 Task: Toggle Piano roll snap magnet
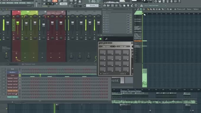pyautogui.click(x=141, y=9)
